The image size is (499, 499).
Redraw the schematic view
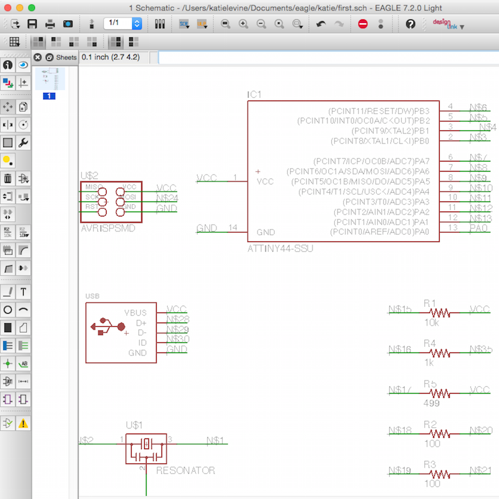click(279, 24)
